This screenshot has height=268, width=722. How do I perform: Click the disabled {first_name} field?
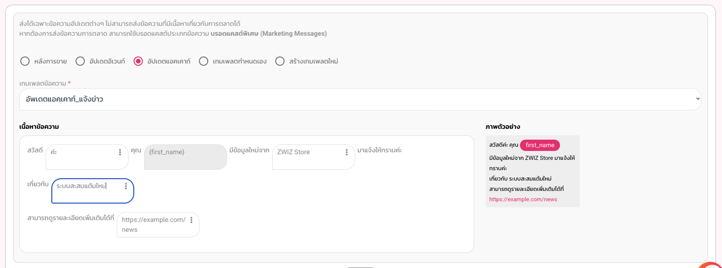pyautogui.click(x=185, y=157)
